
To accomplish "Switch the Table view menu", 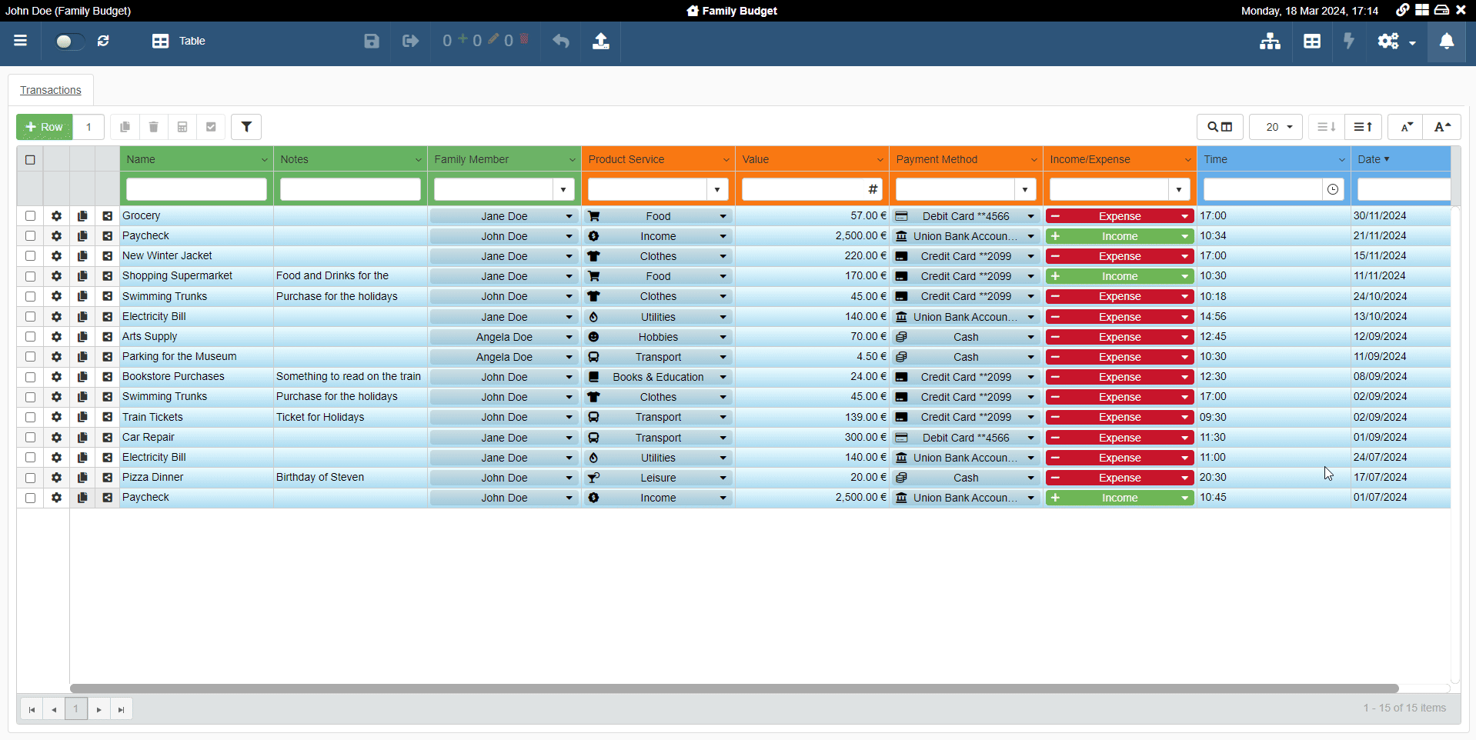I will pyautogui.click(x=179, y=41).
